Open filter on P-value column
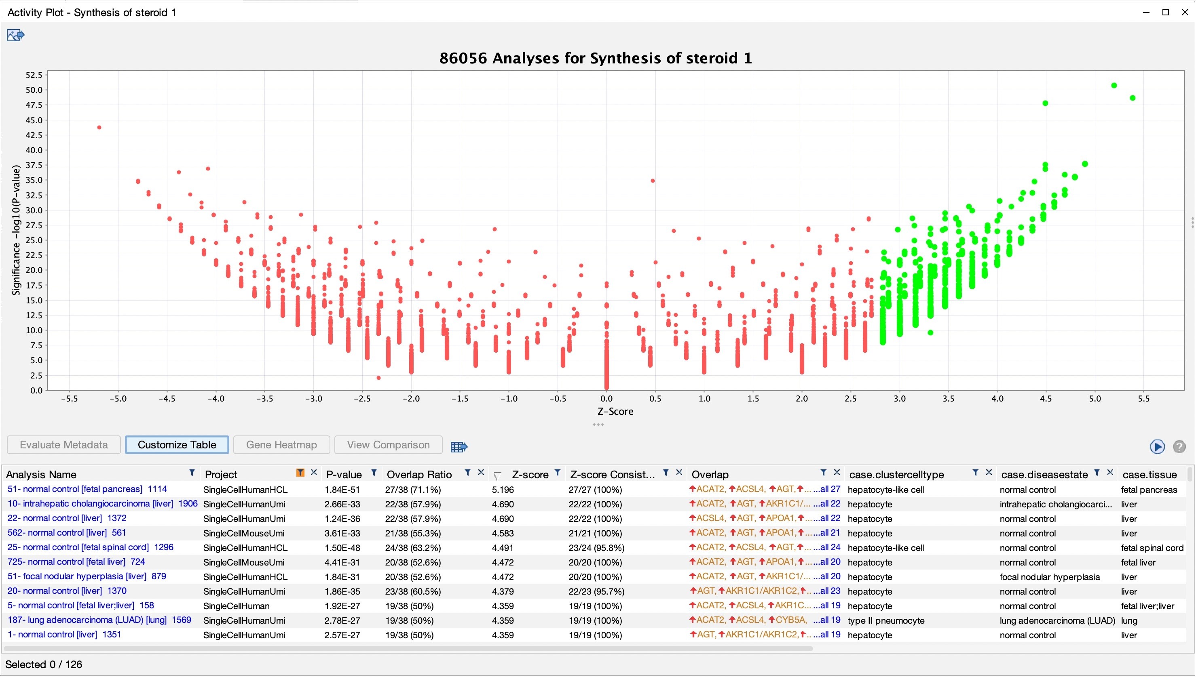The image size is (1196, 677). coord(373,473)
